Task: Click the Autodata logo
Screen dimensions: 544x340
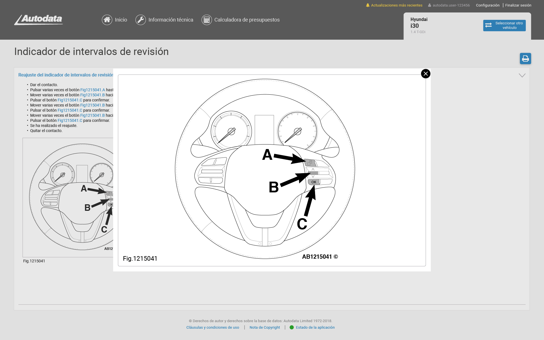Action: [x=39, y=20]
